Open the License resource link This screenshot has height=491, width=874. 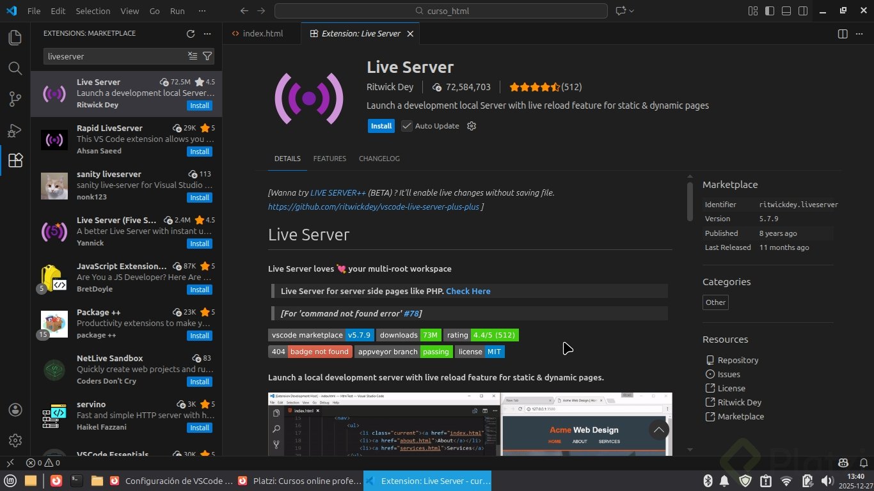tap(731, 388)
